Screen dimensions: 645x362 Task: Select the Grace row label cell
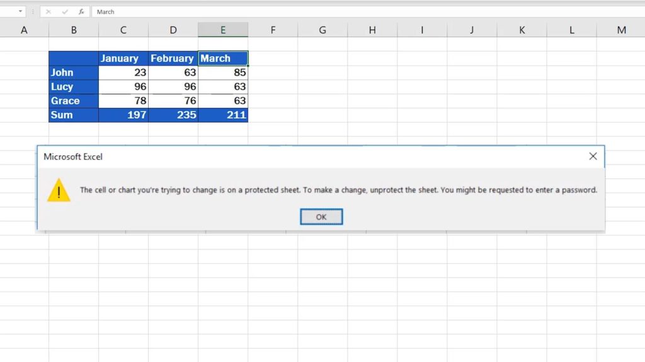74,101
